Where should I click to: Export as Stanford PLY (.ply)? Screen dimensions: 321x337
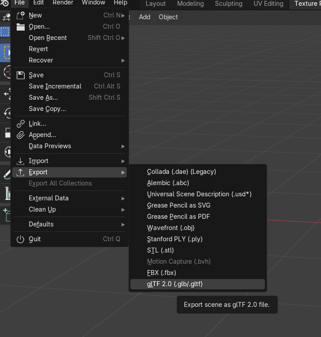[x=197, y=239]
